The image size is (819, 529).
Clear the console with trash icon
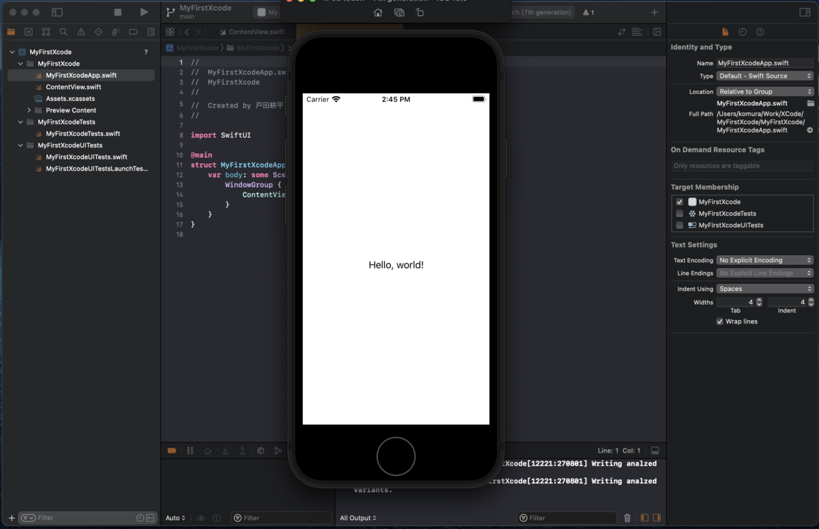pos(627,518)
